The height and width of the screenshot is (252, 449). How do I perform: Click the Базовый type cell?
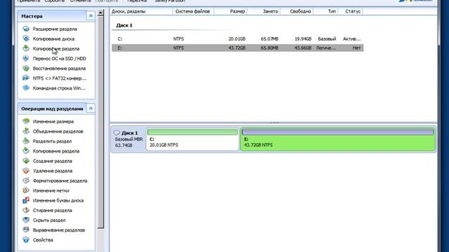[327, 39]
